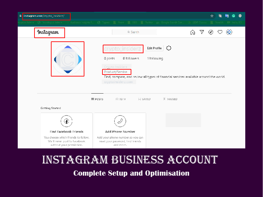263x197 pixels.
Task: Switch to the IGTV tab
Action: [121, 99]
